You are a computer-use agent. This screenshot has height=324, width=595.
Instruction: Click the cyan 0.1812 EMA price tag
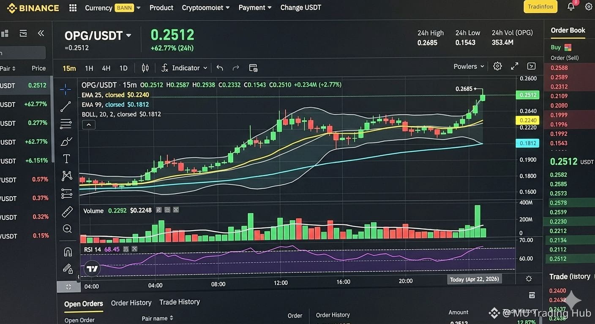527,143
